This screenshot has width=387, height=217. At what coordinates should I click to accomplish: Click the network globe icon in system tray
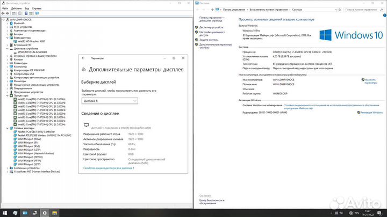coord(350,213)
